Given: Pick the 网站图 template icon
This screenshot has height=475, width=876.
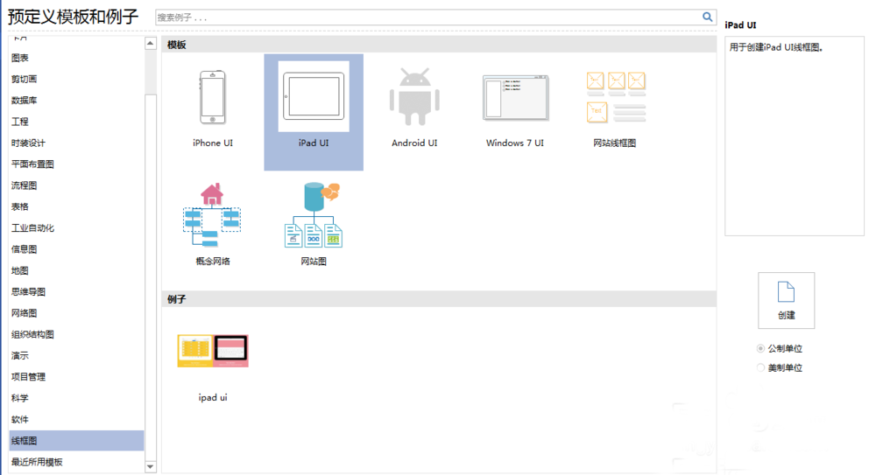Looking at the screenshot, I should [x=314, y=215].
